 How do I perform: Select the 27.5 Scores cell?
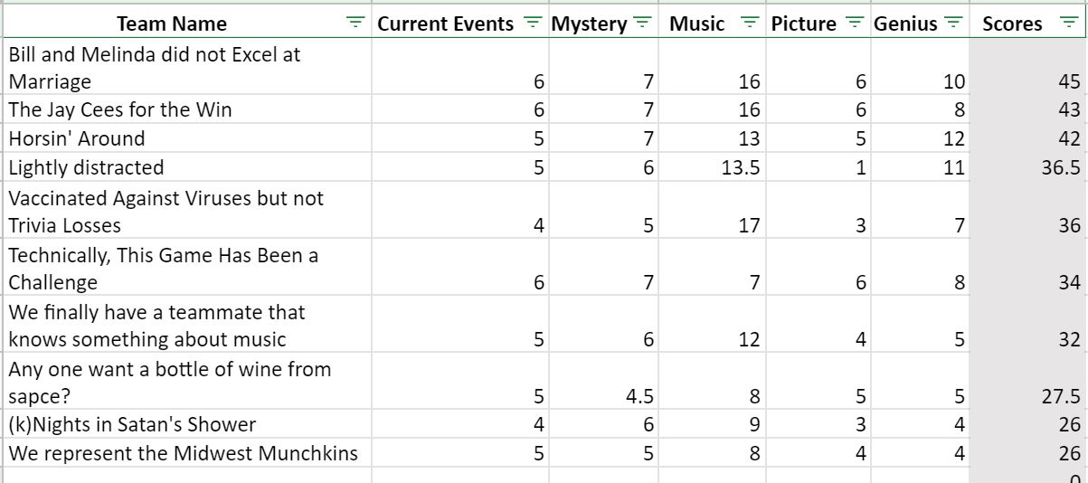[1028, 382]
